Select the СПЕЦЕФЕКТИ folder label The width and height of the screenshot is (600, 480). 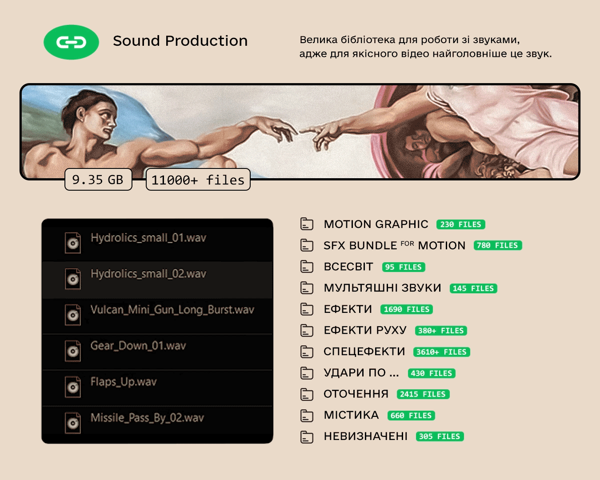364,352
